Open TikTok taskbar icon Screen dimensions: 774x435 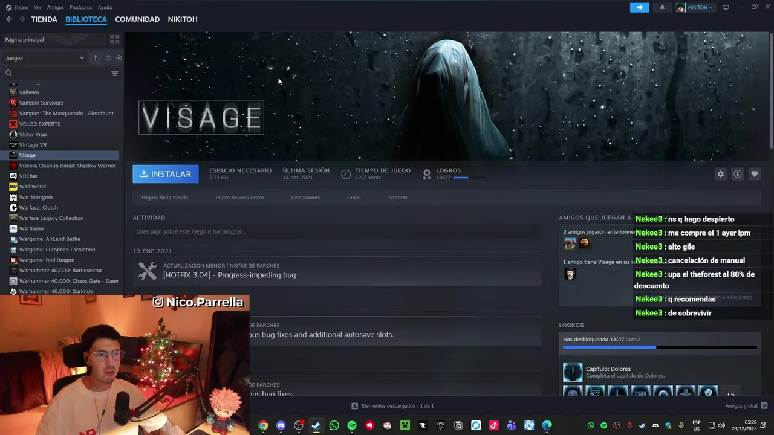pos(494,425)
